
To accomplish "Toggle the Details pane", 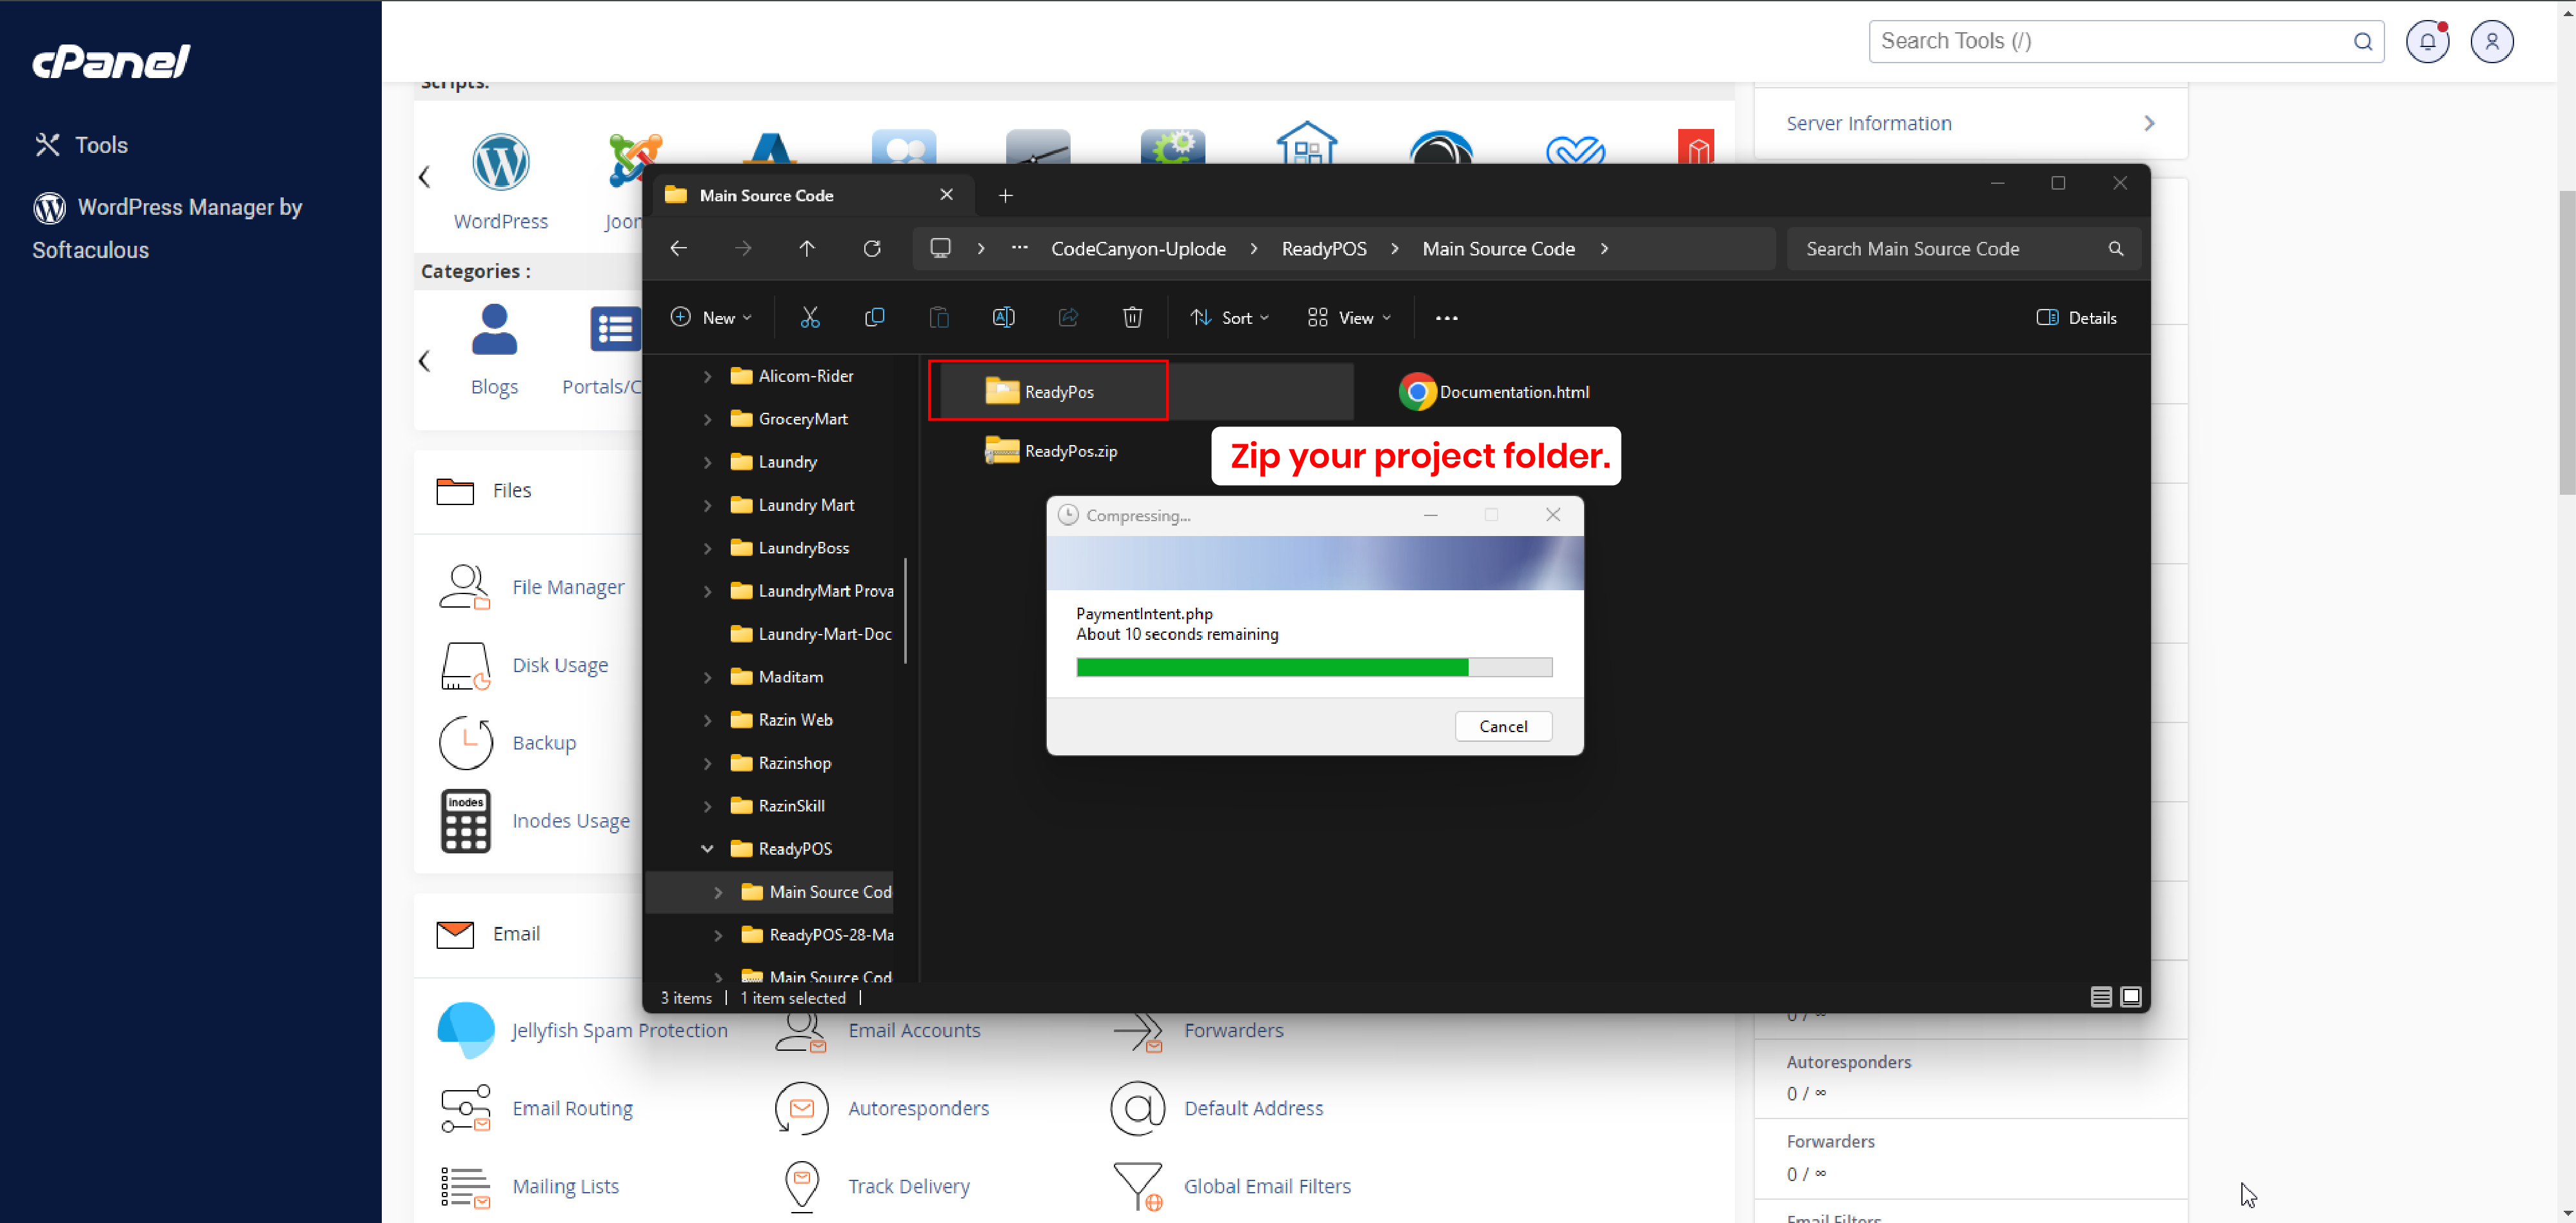I will point(2076,317).
